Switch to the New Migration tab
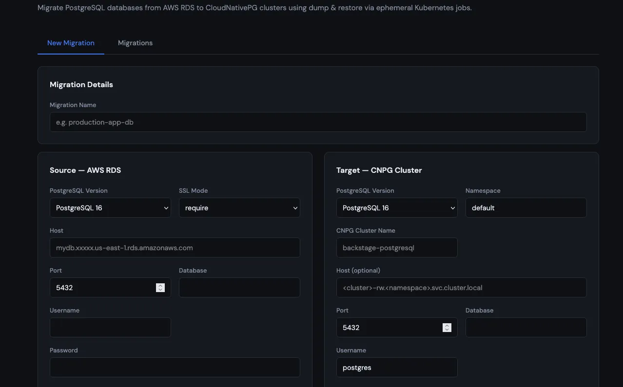Viewport: 623px width, 387px height. (71, 43)
